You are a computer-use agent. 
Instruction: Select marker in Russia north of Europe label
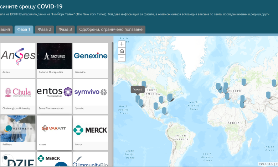(x=244, y=82)
